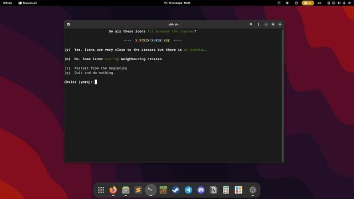
Task: Launch Minecraft from the dock
Action: pyautogui.click(x=163, y=190)
